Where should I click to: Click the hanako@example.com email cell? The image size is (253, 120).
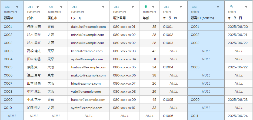click(x=89, y=100)
